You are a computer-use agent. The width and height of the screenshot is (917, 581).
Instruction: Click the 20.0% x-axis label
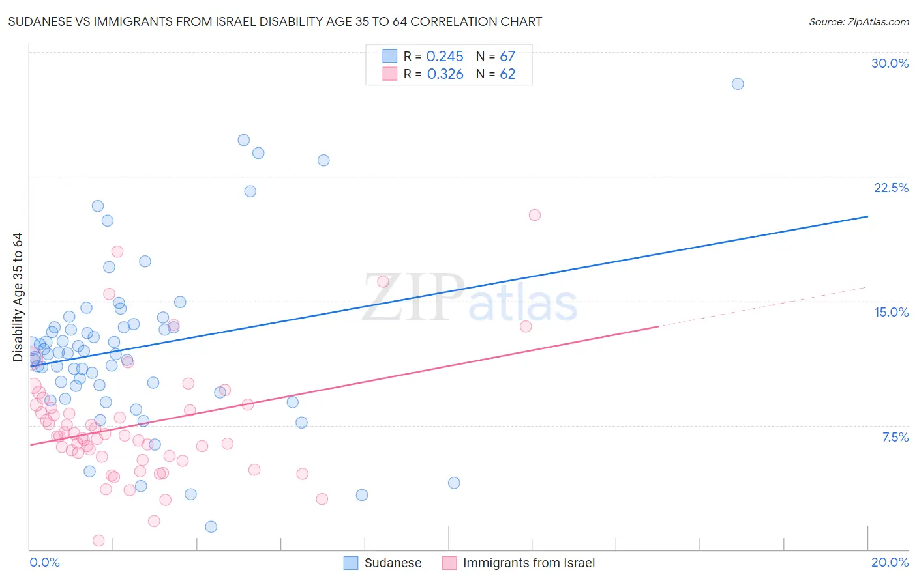pyautogui.click(x=890, y=562)
